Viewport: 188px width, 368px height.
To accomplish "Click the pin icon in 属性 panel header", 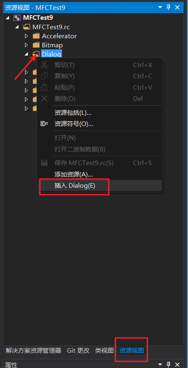I will pyautogui.click(x=169, y=364).
